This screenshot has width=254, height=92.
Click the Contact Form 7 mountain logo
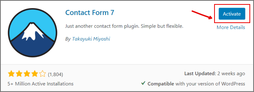33,32
